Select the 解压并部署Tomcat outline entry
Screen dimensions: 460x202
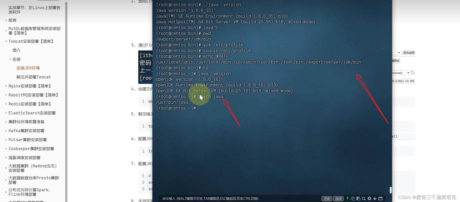click(x=33, y=77)
